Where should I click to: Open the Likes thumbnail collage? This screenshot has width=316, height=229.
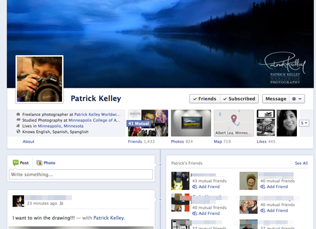click(277, 123)
